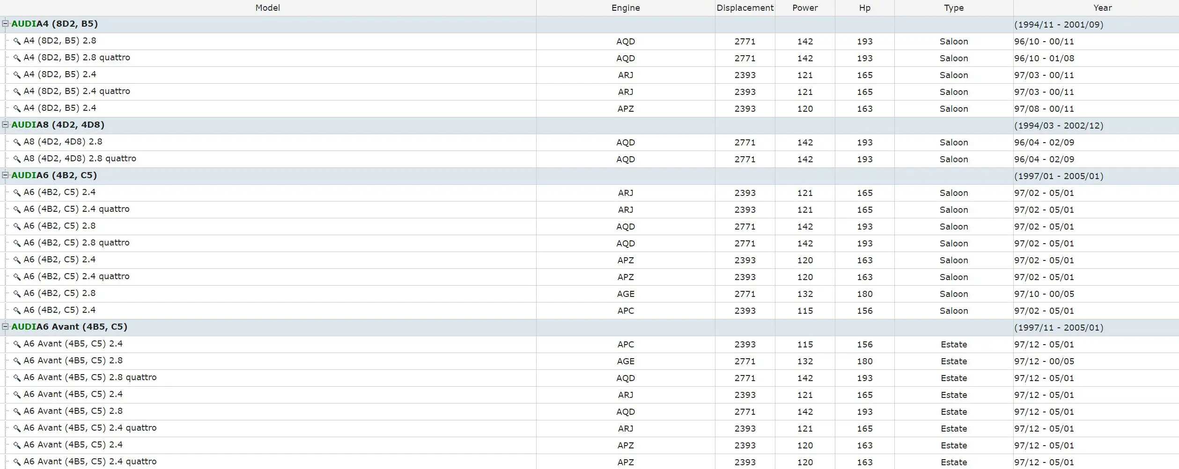The height and width of the screenshot is (469, 1179).
Task: Sort by the Engine column header
Action: click(626, 8)
